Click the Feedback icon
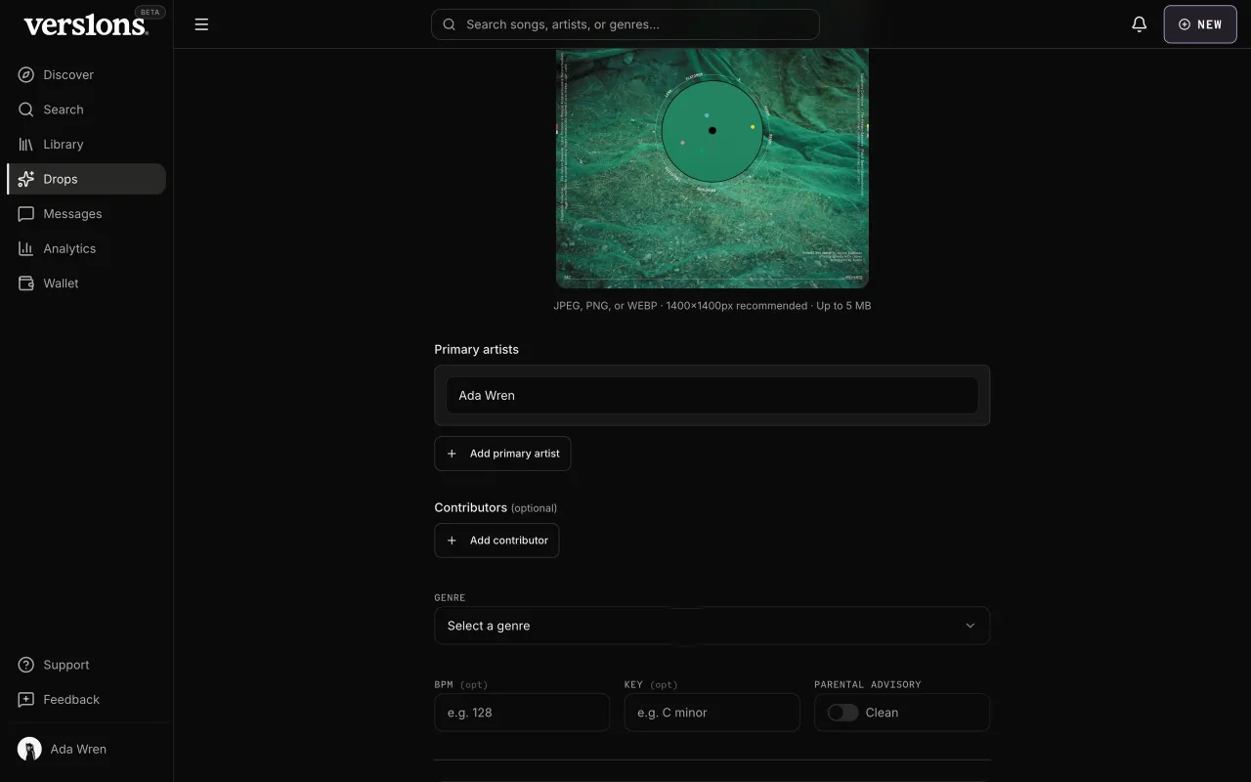 click(26, 700)
